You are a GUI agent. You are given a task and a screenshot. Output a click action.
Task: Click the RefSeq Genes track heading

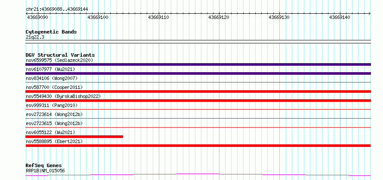(x=44, y=166)
